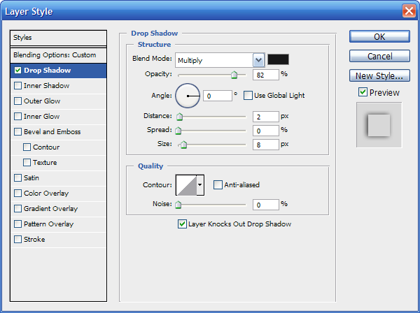Click the shadow color swatch
Screen dimensions: 420x313
(279, 60)
